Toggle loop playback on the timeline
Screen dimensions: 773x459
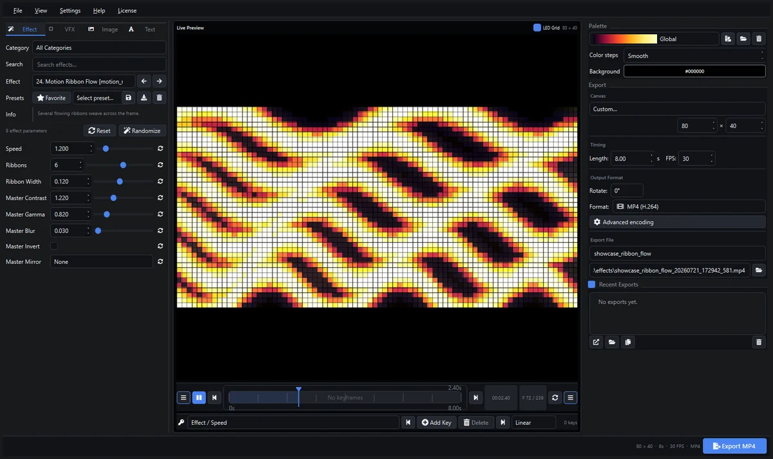[x=555, y=398]
